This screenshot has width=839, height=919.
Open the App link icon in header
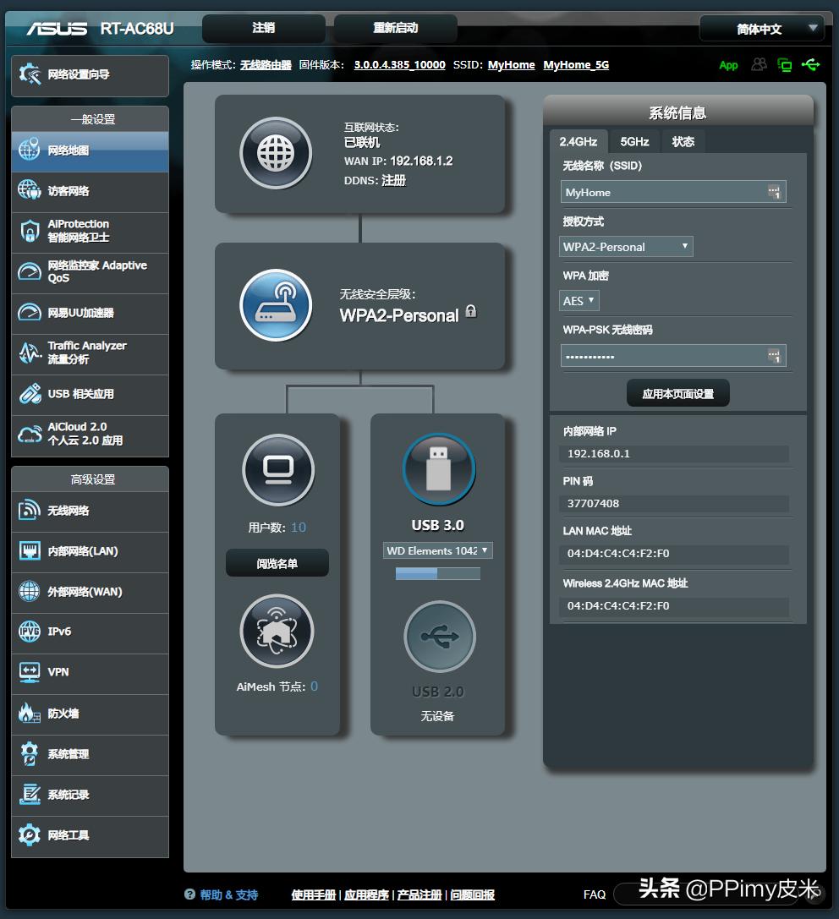[x=728, y=65]
